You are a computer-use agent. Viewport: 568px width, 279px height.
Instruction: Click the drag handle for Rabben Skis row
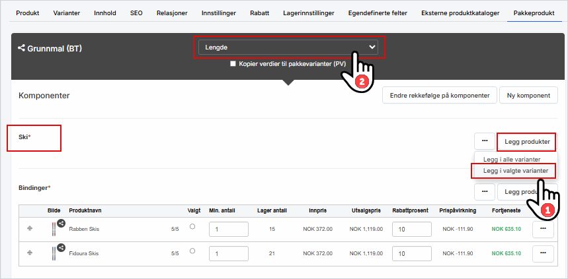click(x=29, y=229)
